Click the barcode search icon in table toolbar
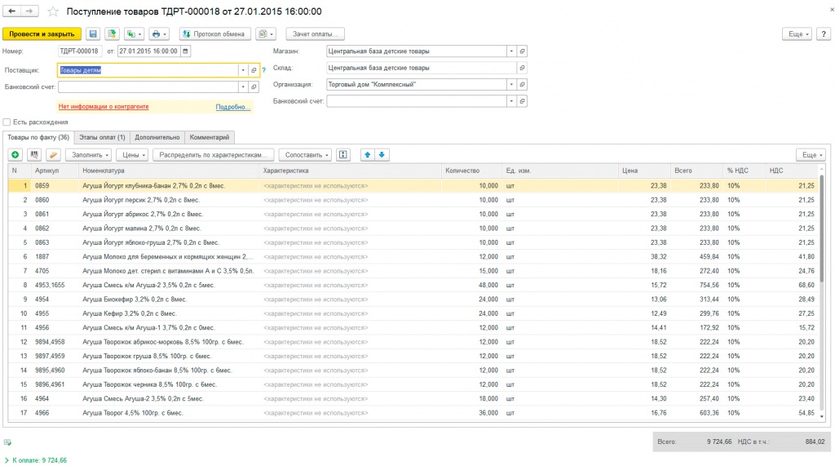Image resolution: width=835 pixels, height=466 pixels. 34,154
